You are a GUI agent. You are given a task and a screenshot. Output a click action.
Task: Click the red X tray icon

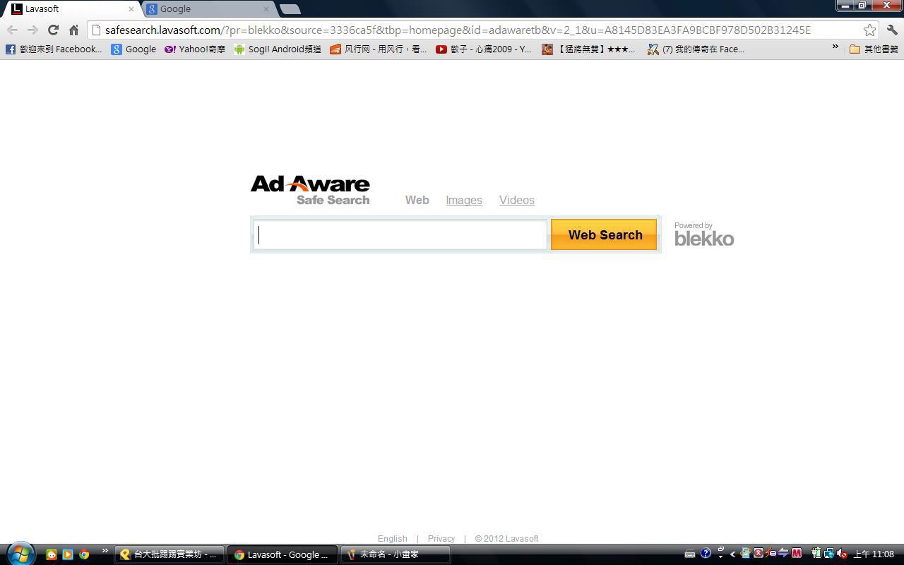(x=759, y=554)
